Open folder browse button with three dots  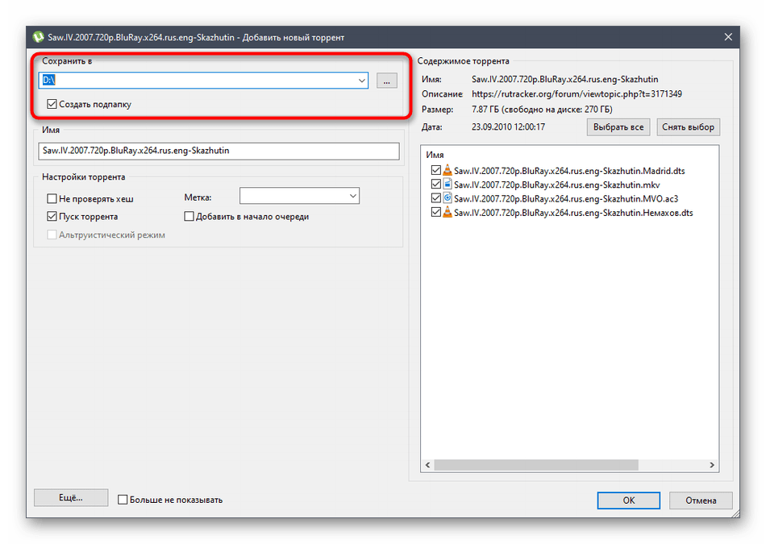tap(387, 81)
